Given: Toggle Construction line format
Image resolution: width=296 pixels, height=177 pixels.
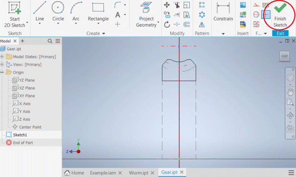Looking at the screenshot, I should pyautogui.click(x=256, y=5).
